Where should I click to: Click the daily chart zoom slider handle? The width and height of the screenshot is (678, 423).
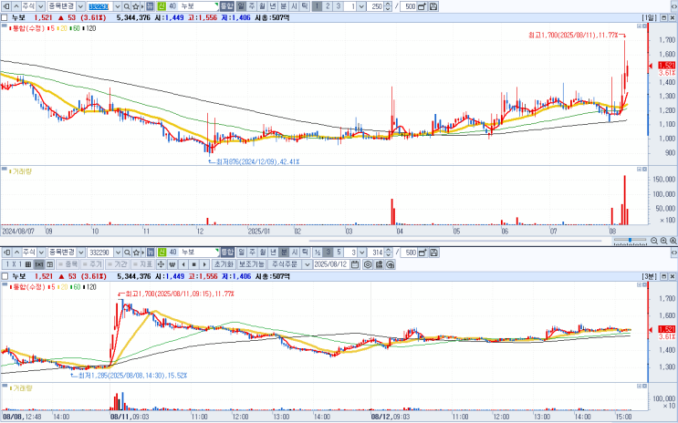[631, 240]
